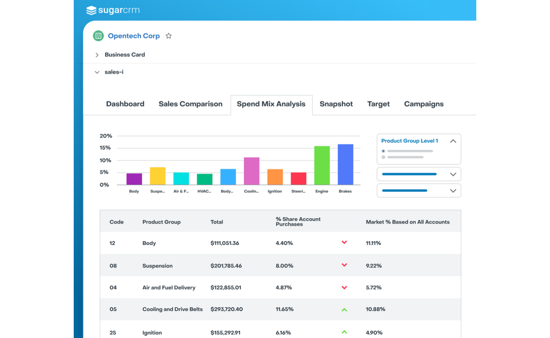Click code 12 in the table
This screenshot has height=338, width=550.
click(x=112, y=243)
